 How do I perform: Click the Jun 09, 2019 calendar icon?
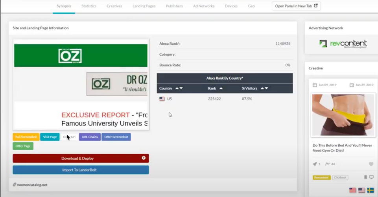click(x=315, y=85)
